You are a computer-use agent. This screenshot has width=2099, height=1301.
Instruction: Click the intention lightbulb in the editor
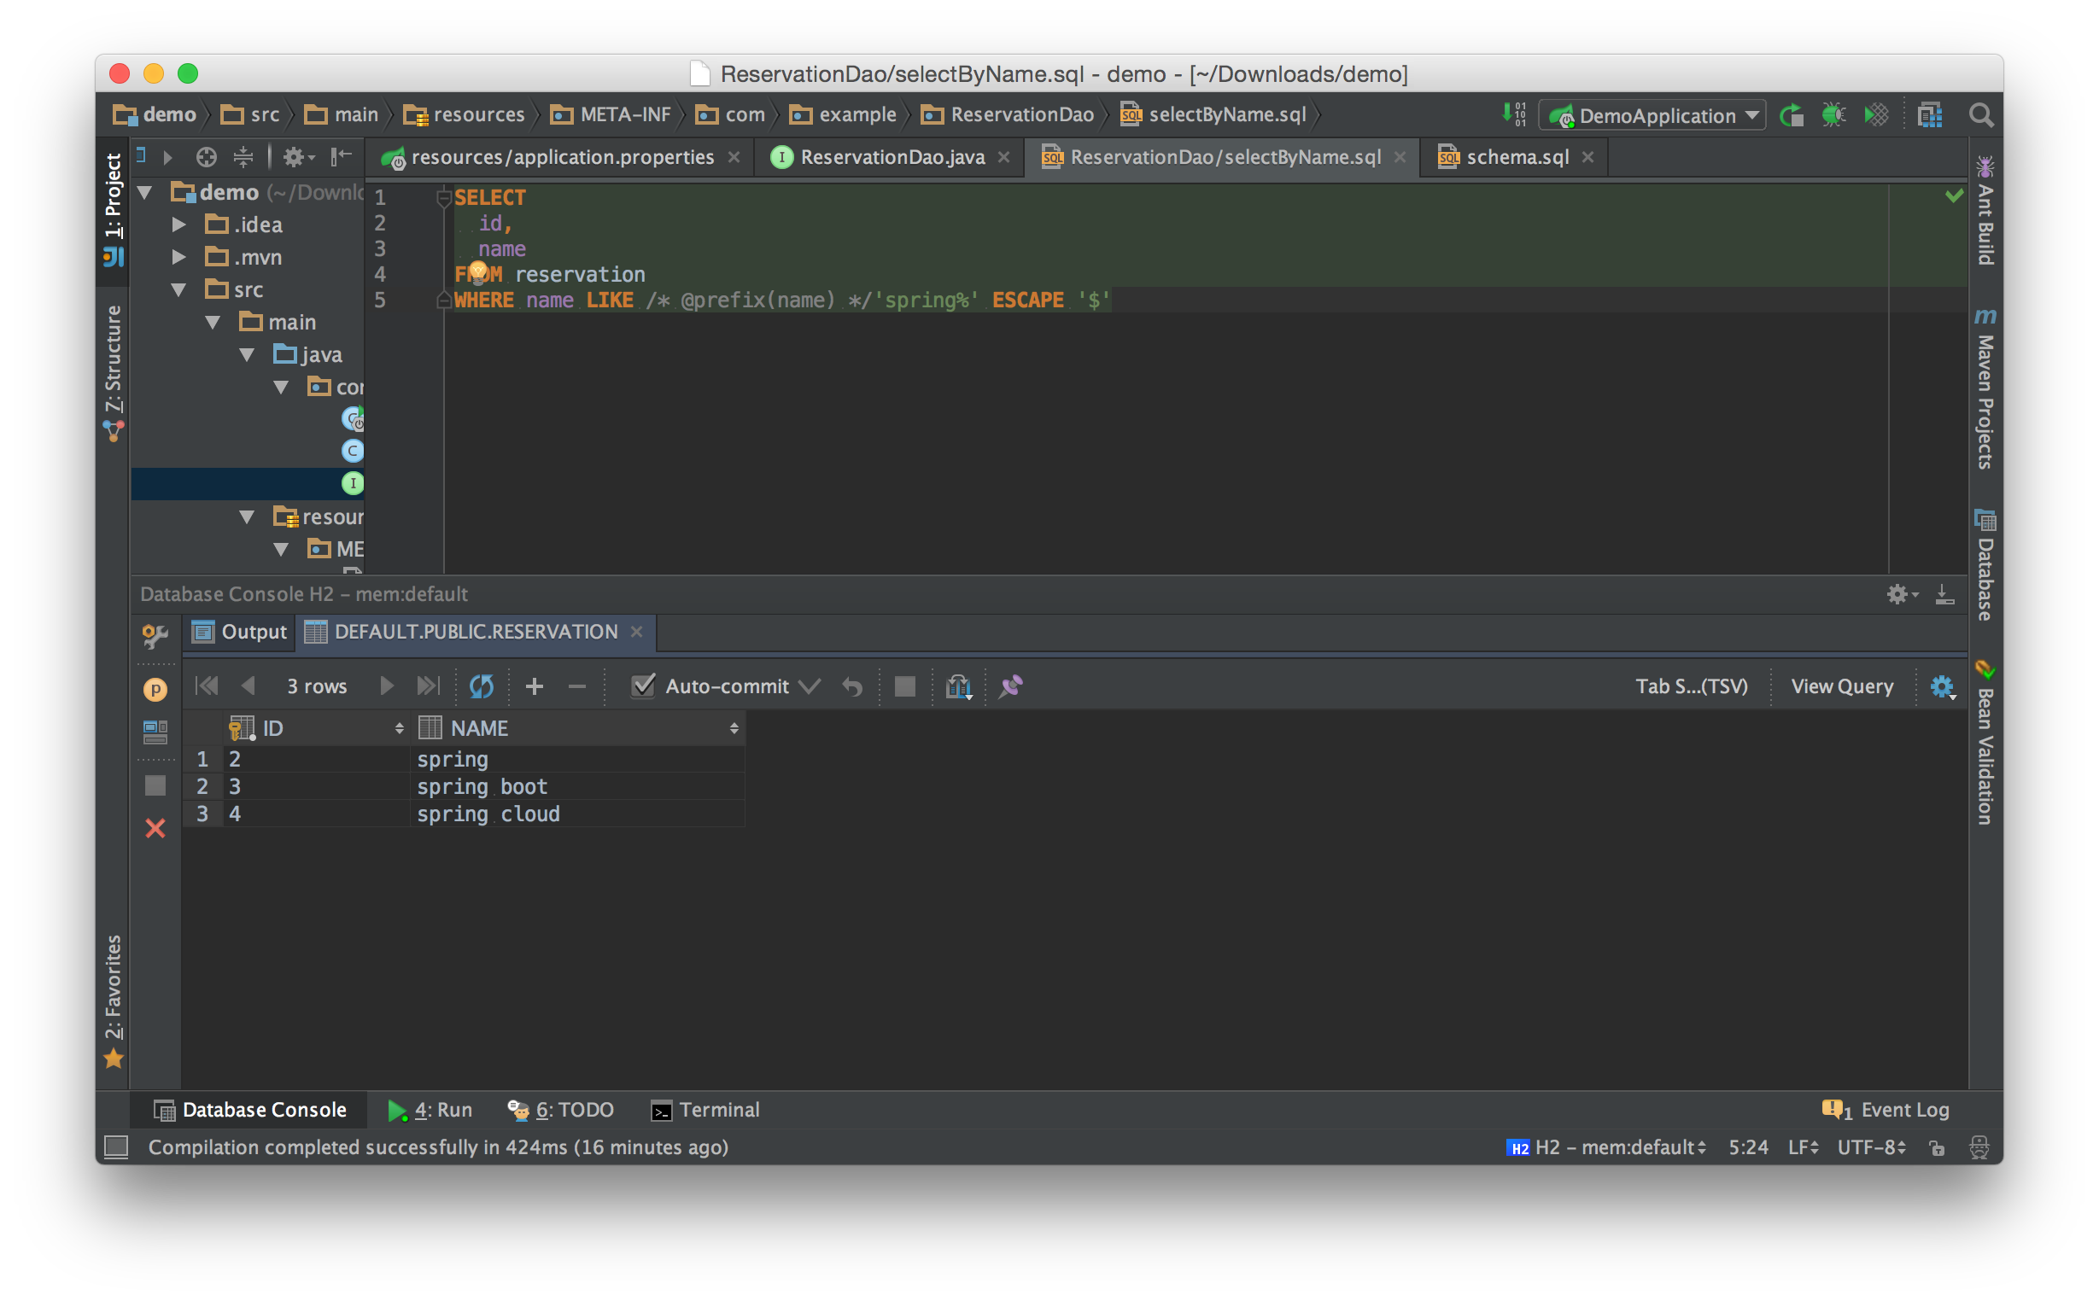pyautogui.click(x=478, y=273)
